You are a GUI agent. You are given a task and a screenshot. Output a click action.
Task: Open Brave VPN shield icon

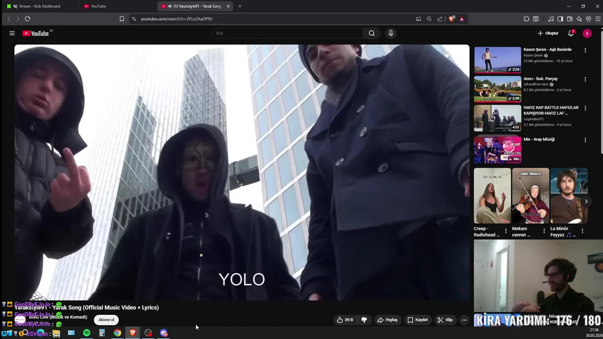coord(588,19)
